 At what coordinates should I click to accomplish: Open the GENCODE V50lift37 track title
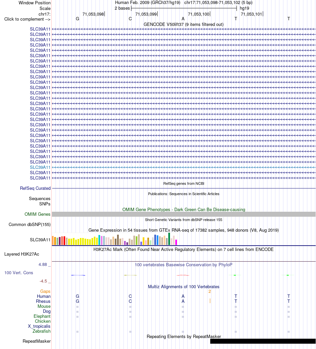(184, 25)
